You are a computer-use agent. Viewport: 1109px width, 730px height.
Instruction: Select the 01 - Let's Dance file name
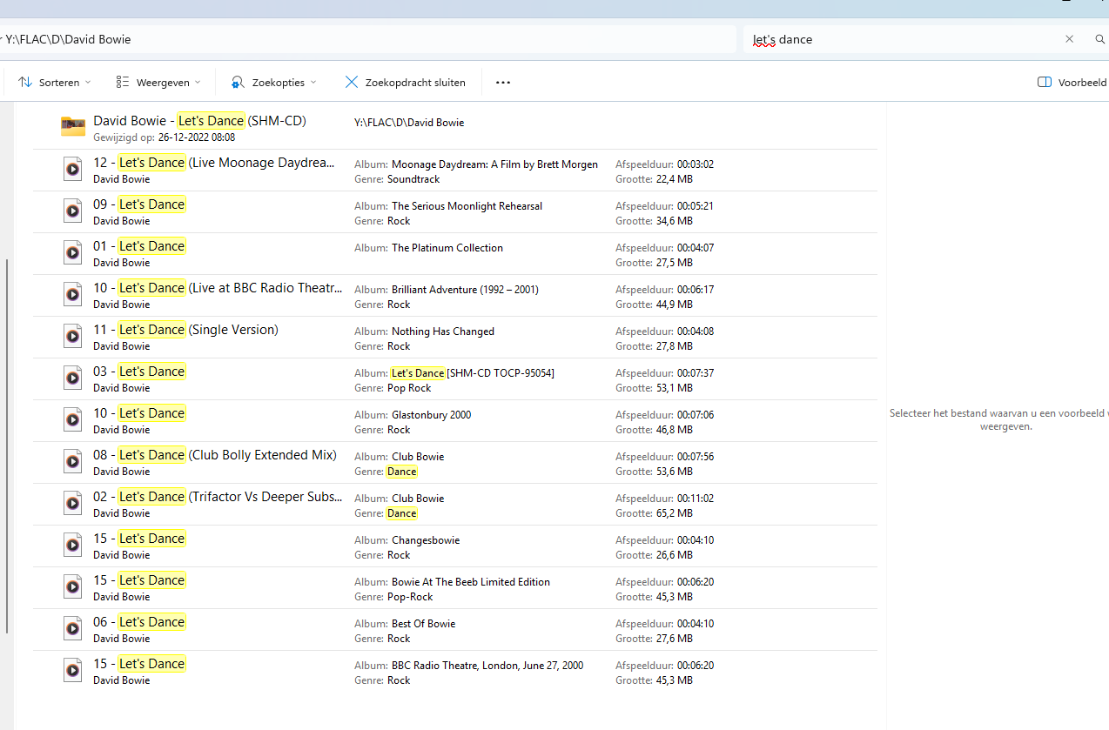click(x=139, y=246)
